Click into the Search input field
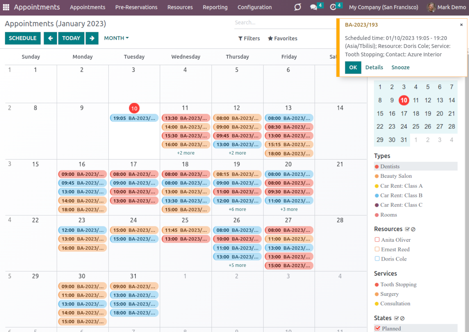 pos(282,22)
